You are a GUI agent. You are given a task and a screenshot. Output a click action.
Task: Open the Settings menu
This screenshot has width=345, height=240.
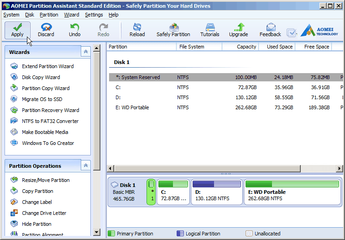94,15
